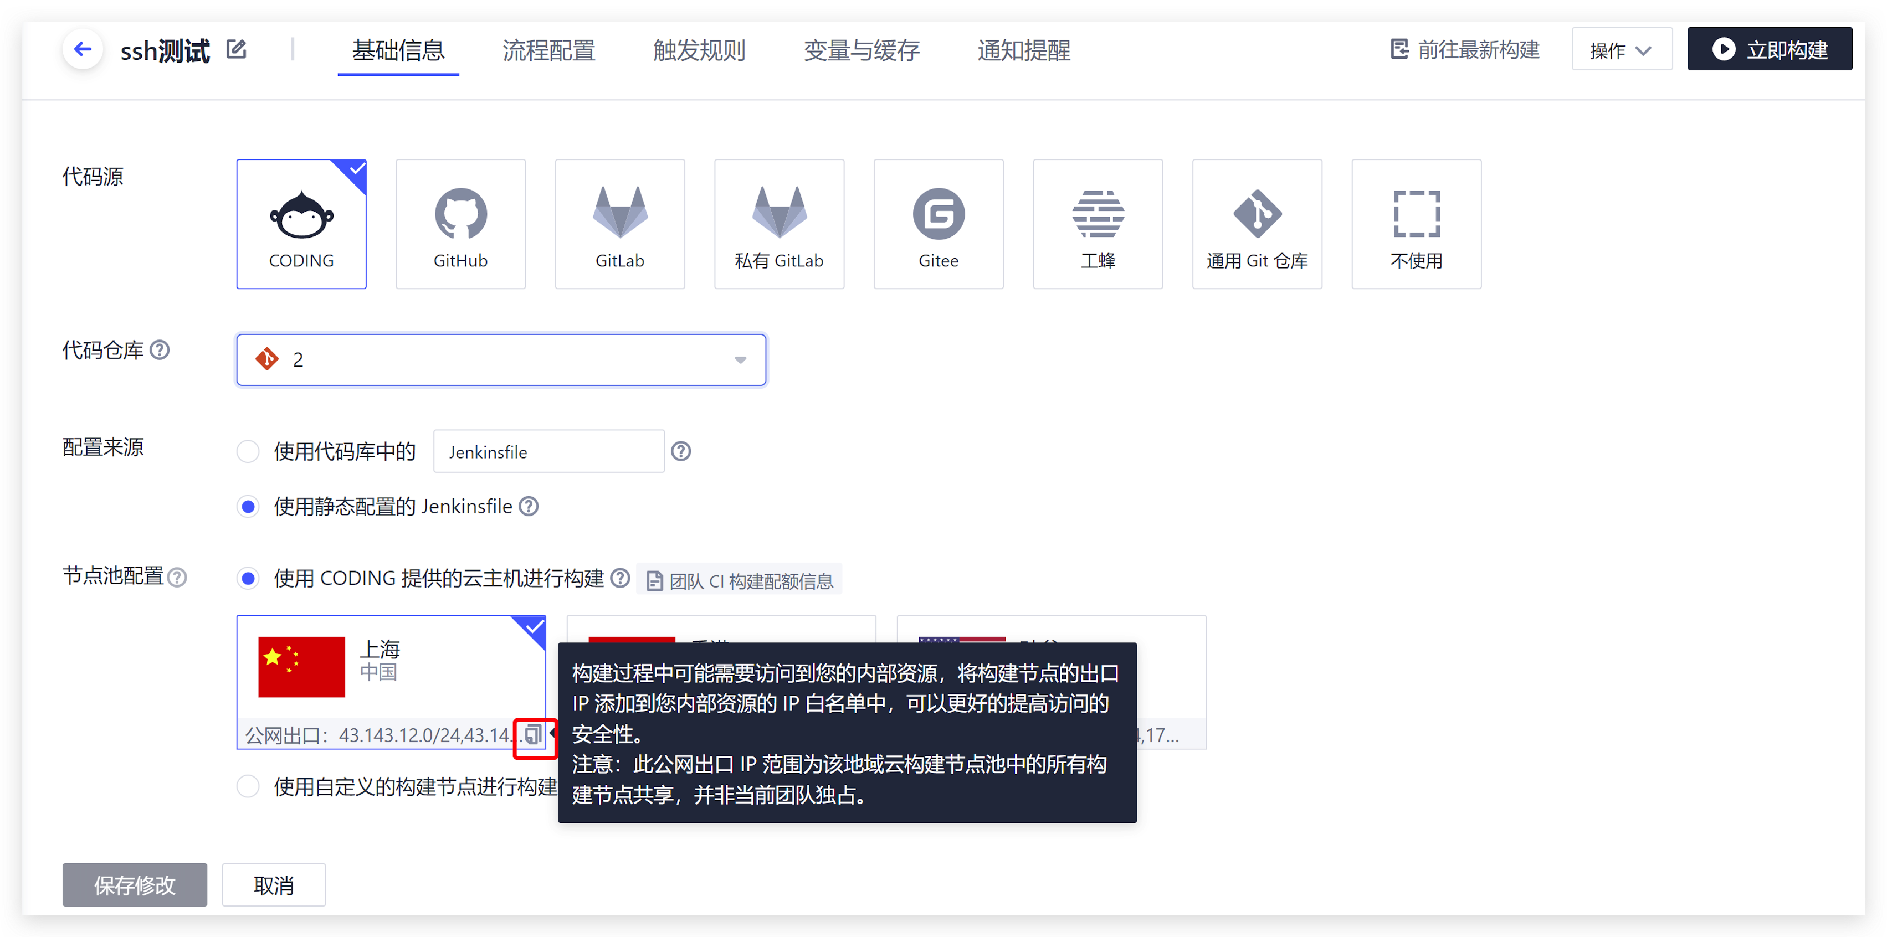Switch to the 触发规则 tab
Screen dimensions: 1887x937
699,50
